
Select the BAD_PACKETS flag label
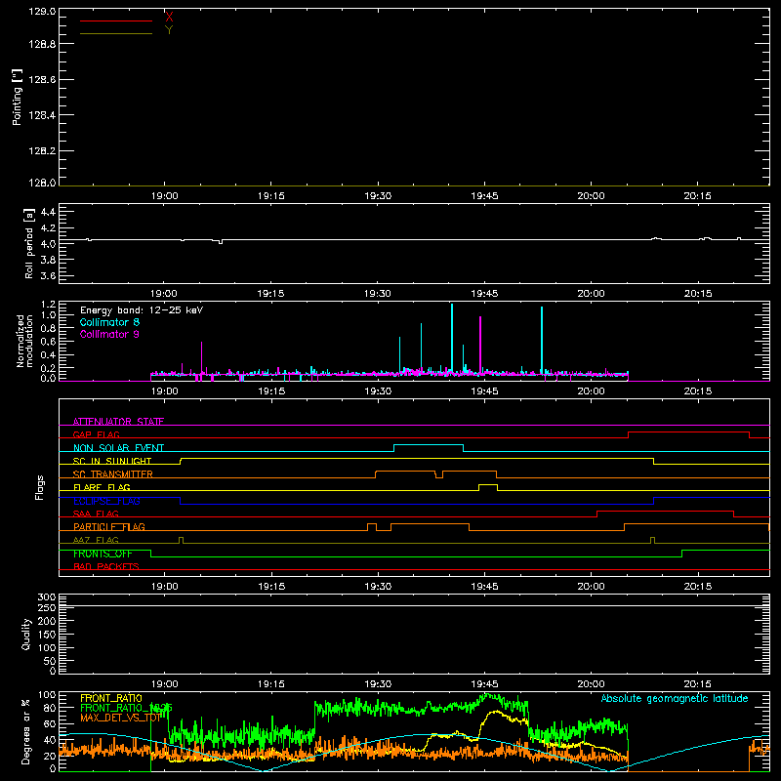point(106,566)
